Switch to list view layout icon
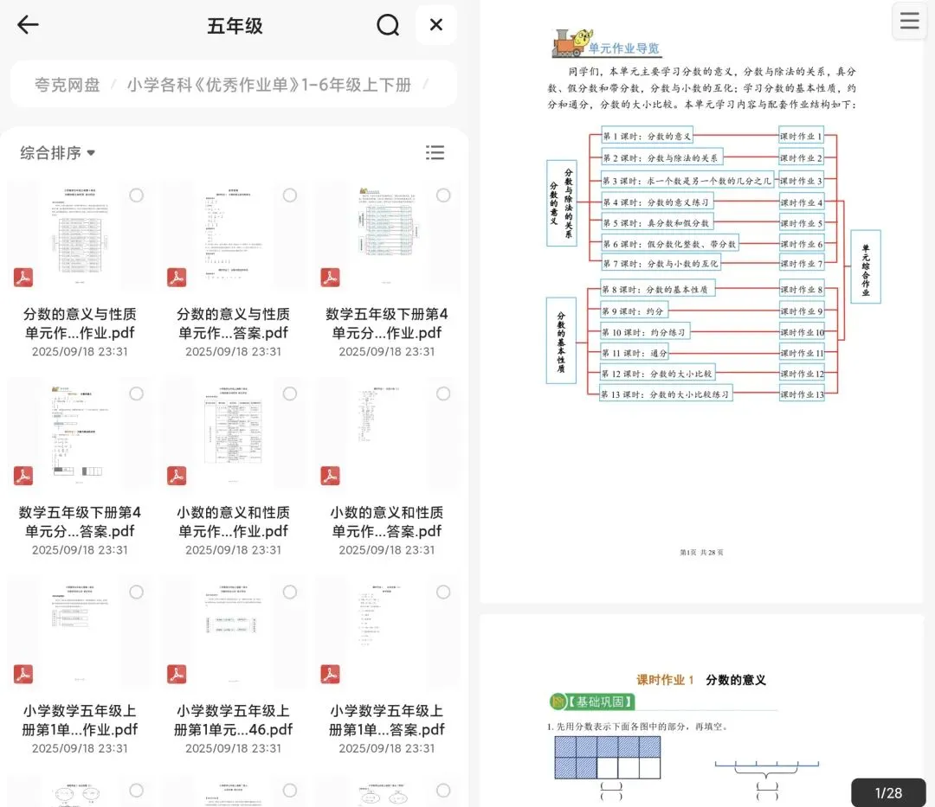The height and width of the screenshot is (807, 935). 435,152
